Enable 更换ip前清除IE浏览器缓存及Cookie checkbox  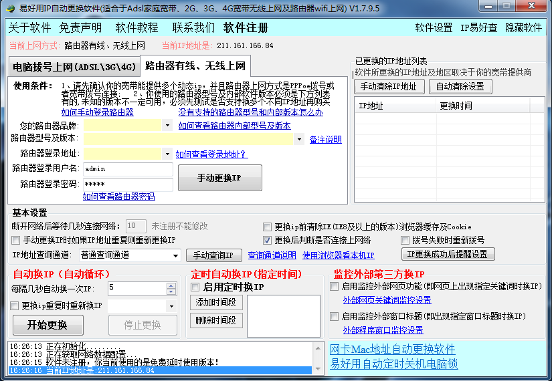pyautogui.click(x=268, y=227)
